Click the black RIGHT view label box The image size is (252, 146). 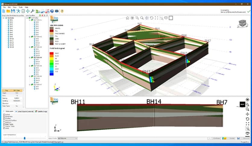click(243, 104)
